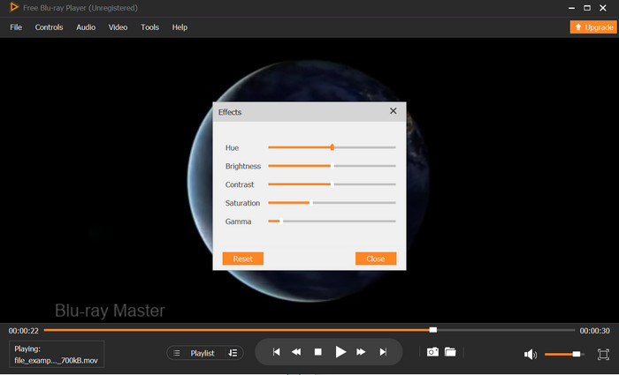Screen dimensions: 619x375
Task: Open the Help menu
Action: 180,27
